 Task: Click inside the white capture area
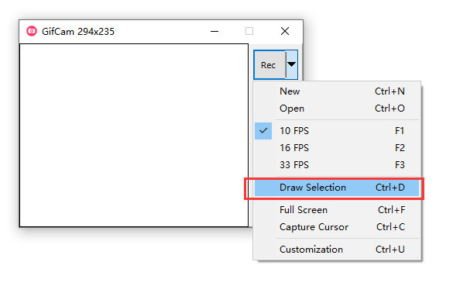pyautogui.click(x=134, y=136)
